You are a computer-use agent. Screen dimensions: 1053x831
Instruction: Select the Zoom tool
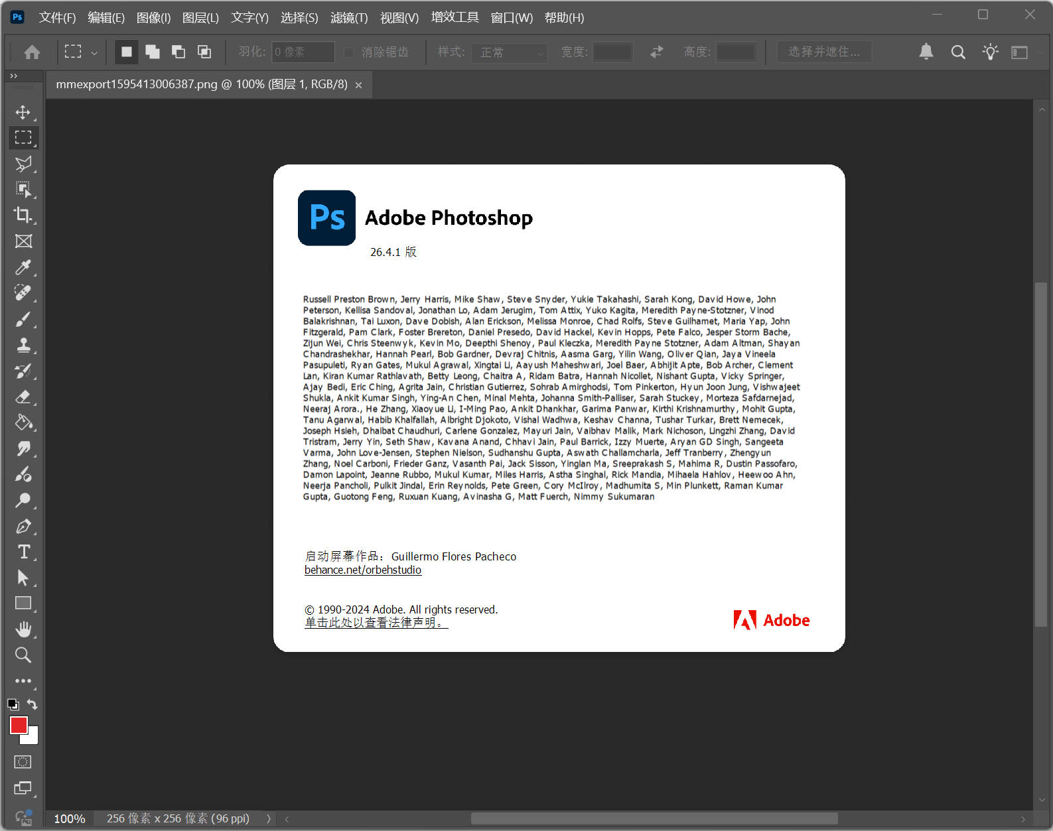pos(23,655)
